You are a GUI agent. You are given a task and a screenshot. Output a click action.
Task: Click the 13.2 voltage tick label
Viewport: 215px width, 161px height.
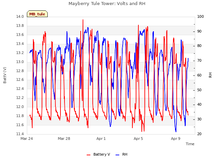(x=20, y=53)
